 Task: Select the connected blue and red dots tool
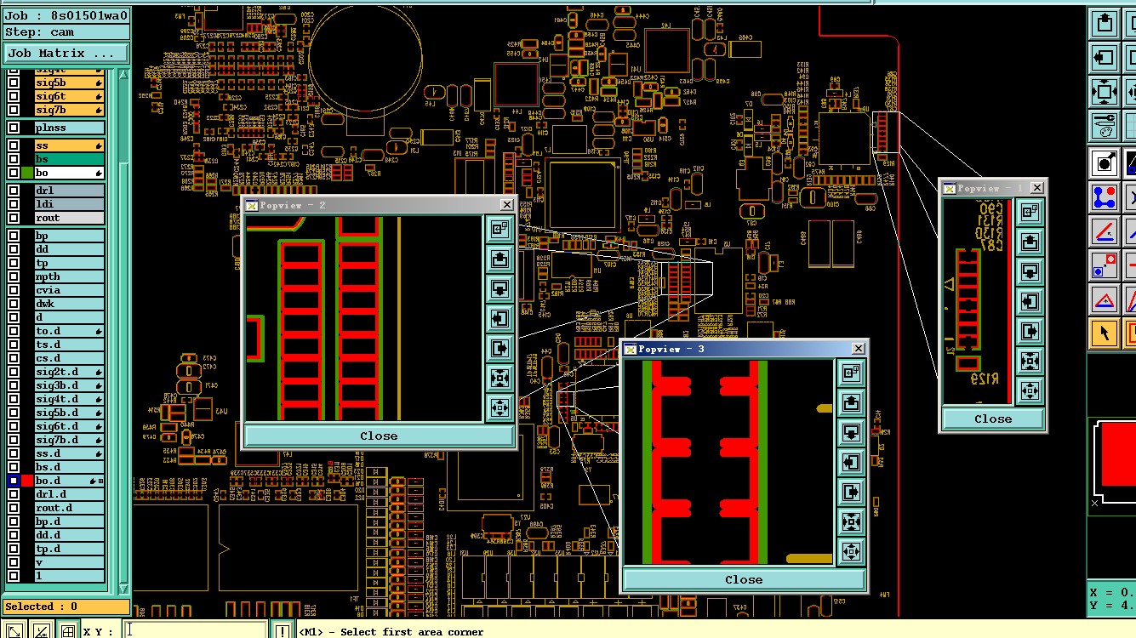1105,197
